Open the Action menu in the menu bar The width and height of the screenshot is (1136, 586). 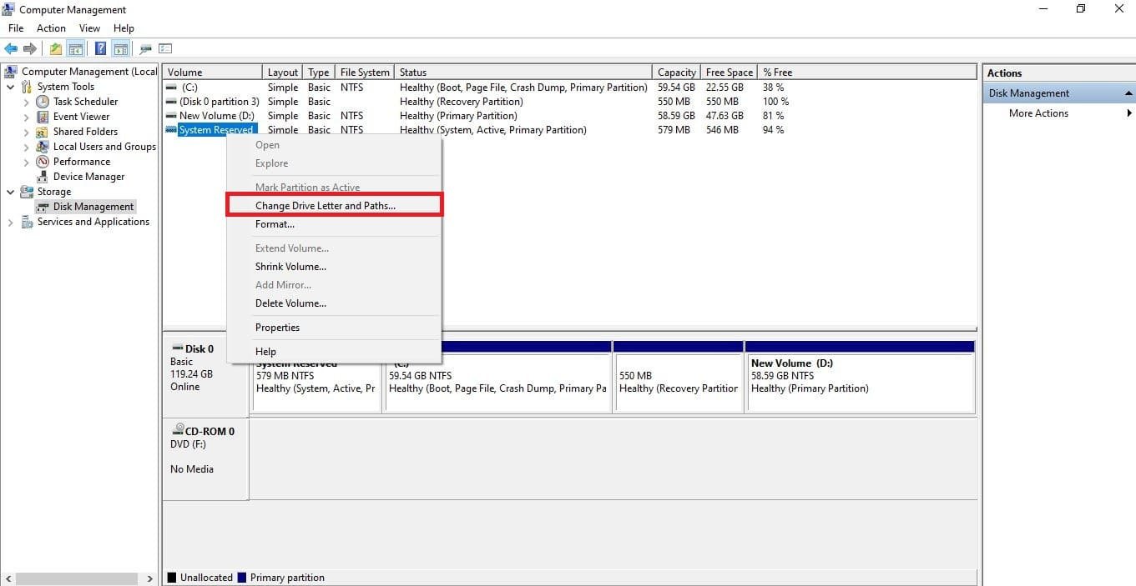(51, 28)
